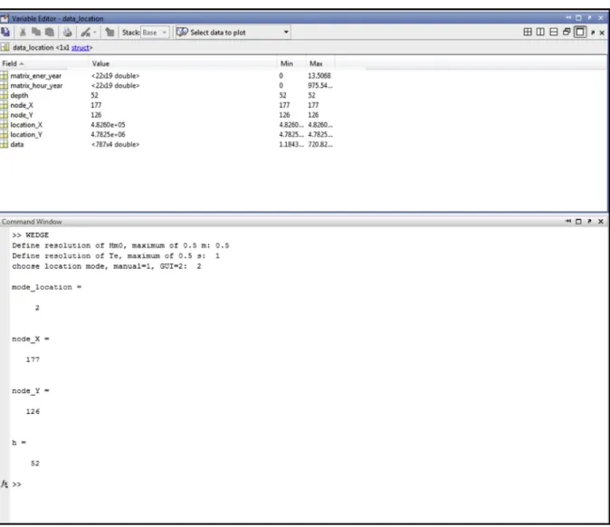Image resolution: width=610 pixels, height=527 pixels.
Task: Click the 'Define resolution of Hm0' line
Action: (x=120, y=245)
